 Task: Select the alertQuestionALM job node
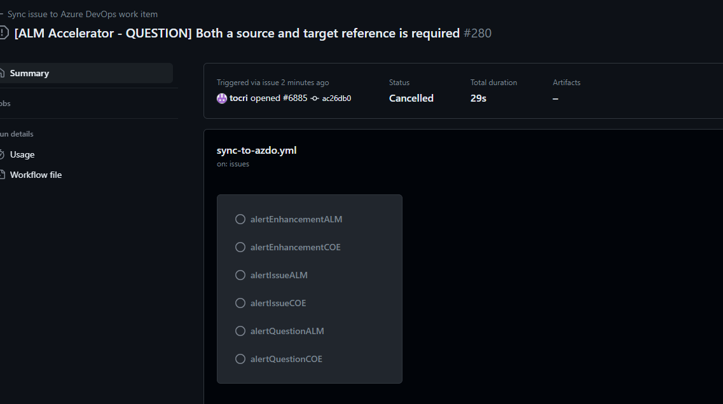pos(287,330)
